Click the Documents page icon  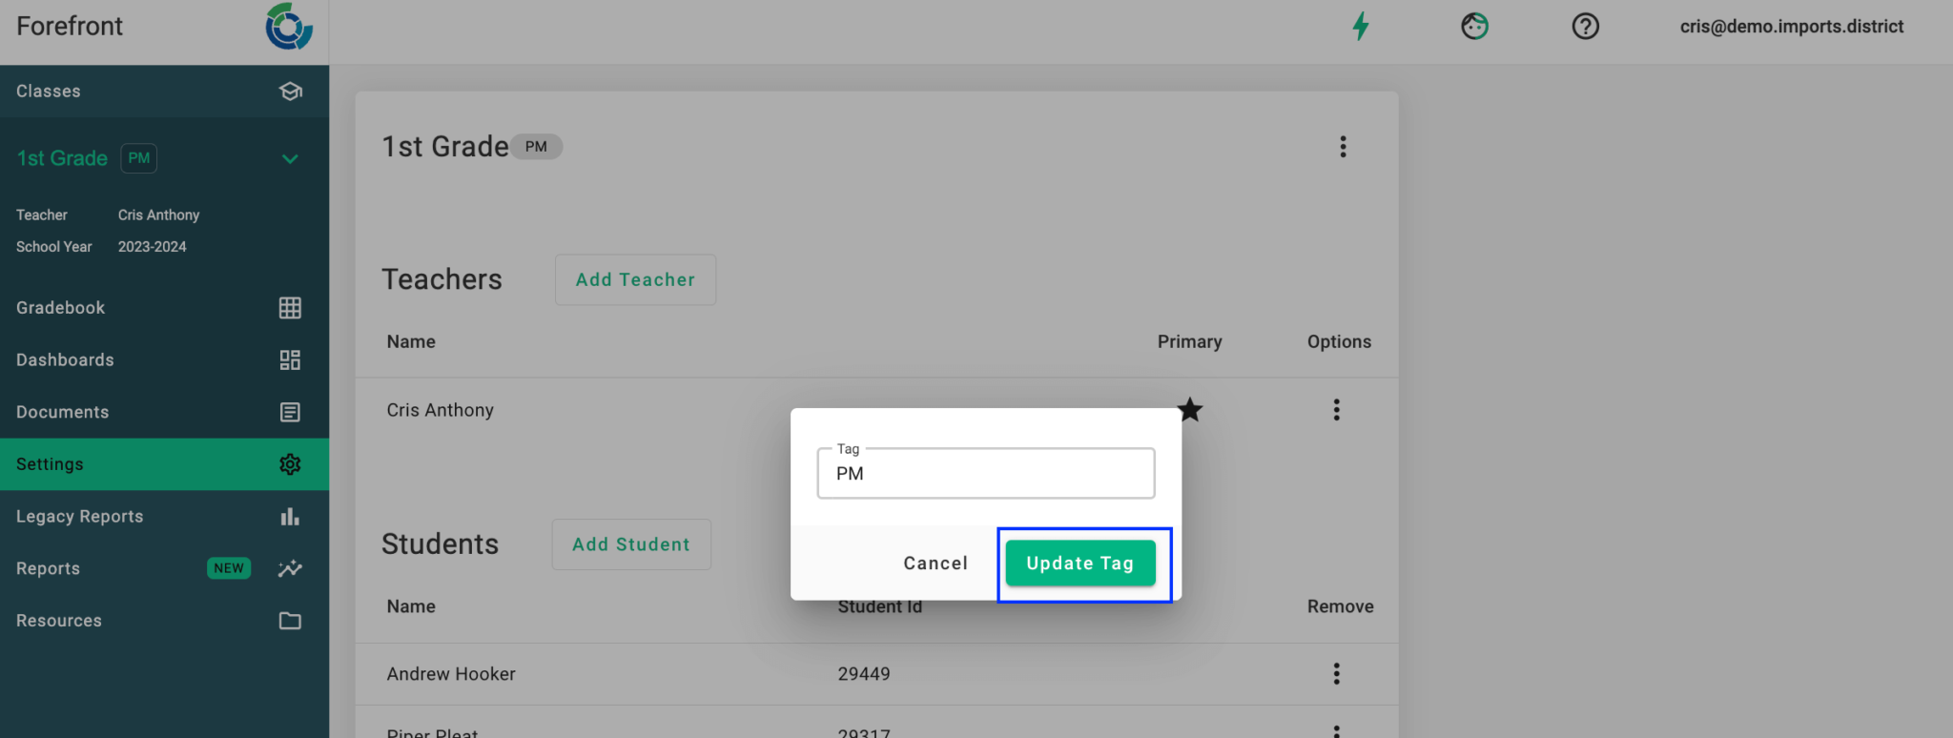[x=290, y=411]
